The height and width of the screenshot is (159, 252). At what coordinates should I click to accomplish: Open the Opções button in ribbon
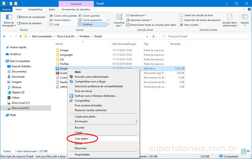pos(245,18)
